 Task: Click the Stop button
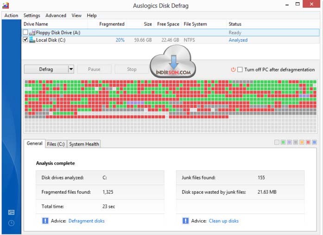tap(132, 69)
